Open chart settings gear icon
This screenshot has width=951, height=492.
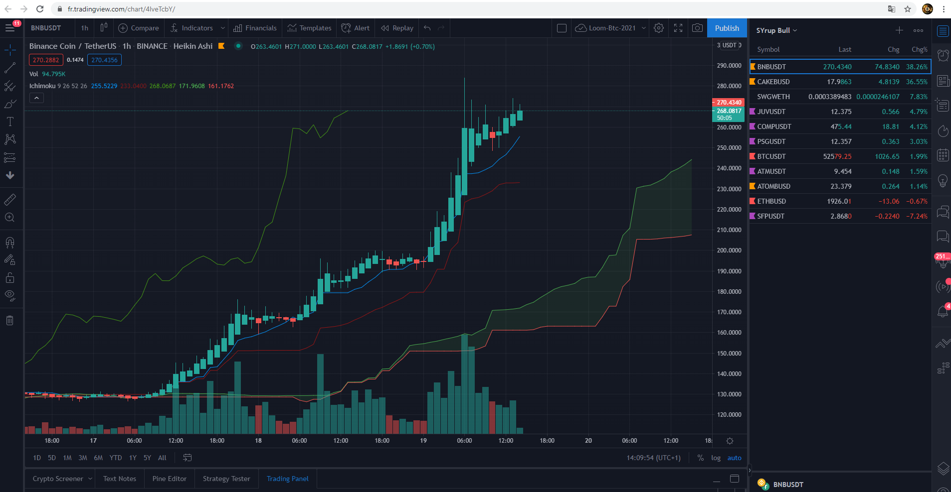659,28
